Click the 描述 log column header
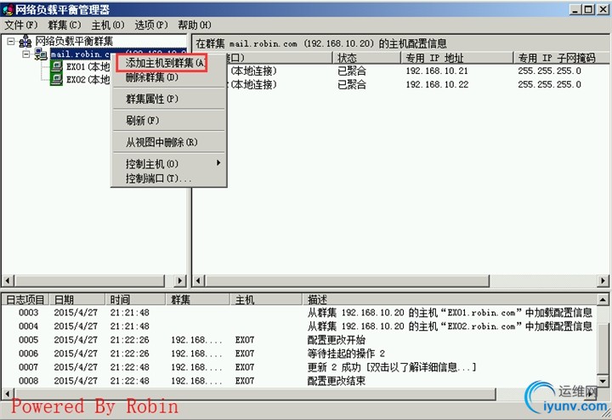This screenshot has width=612, height=420. [450, 299]
